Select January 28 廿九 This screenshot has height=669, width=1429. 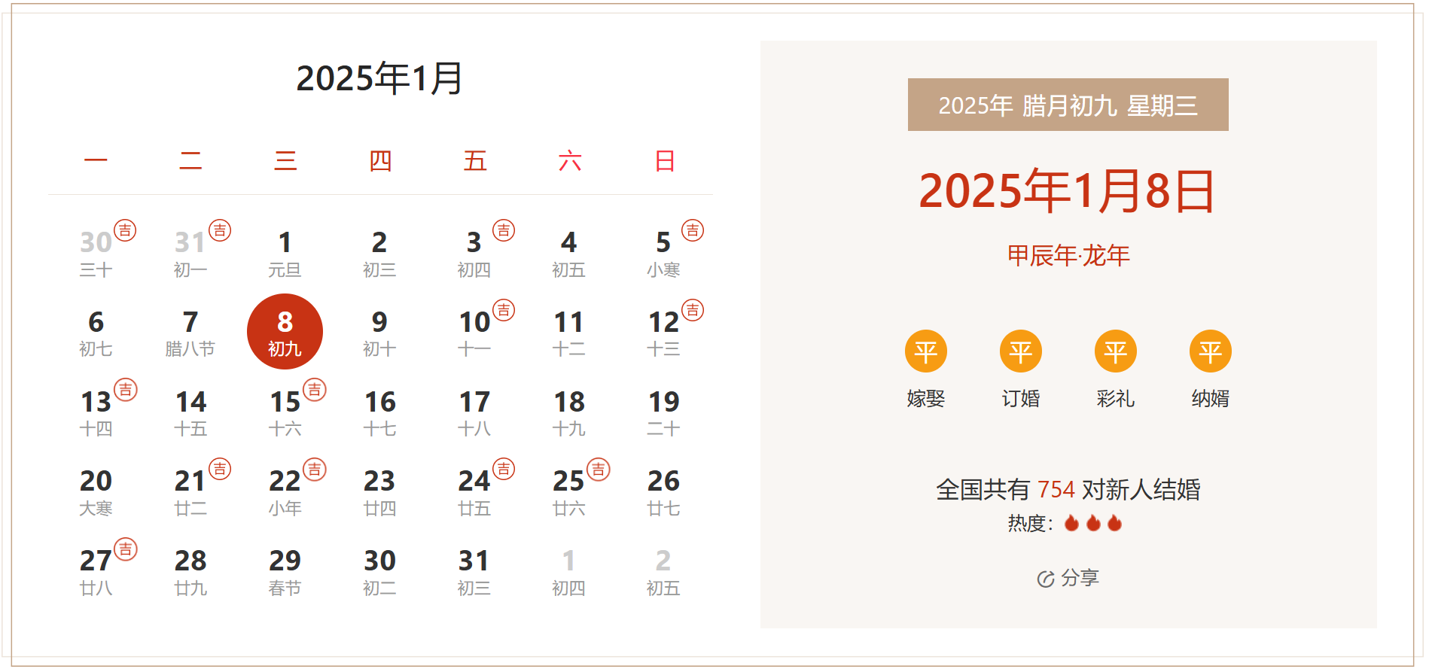click(190, 572)
